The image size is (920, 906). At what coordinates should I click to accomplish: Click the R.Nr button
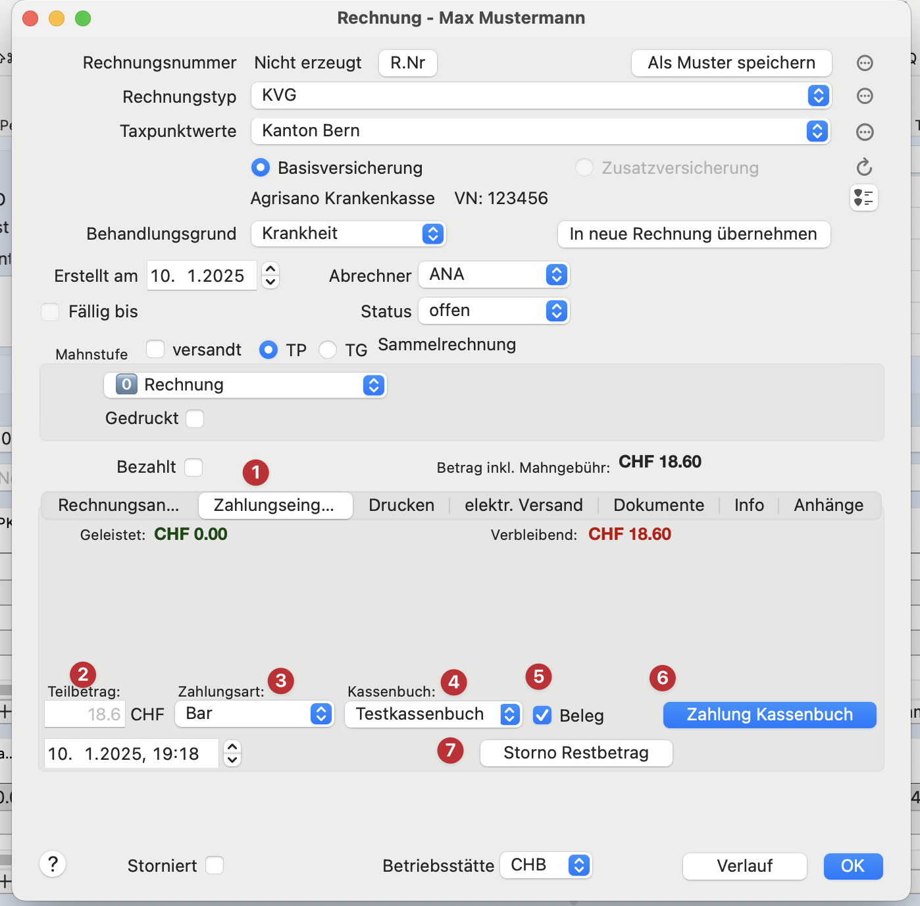coord(408,63)
